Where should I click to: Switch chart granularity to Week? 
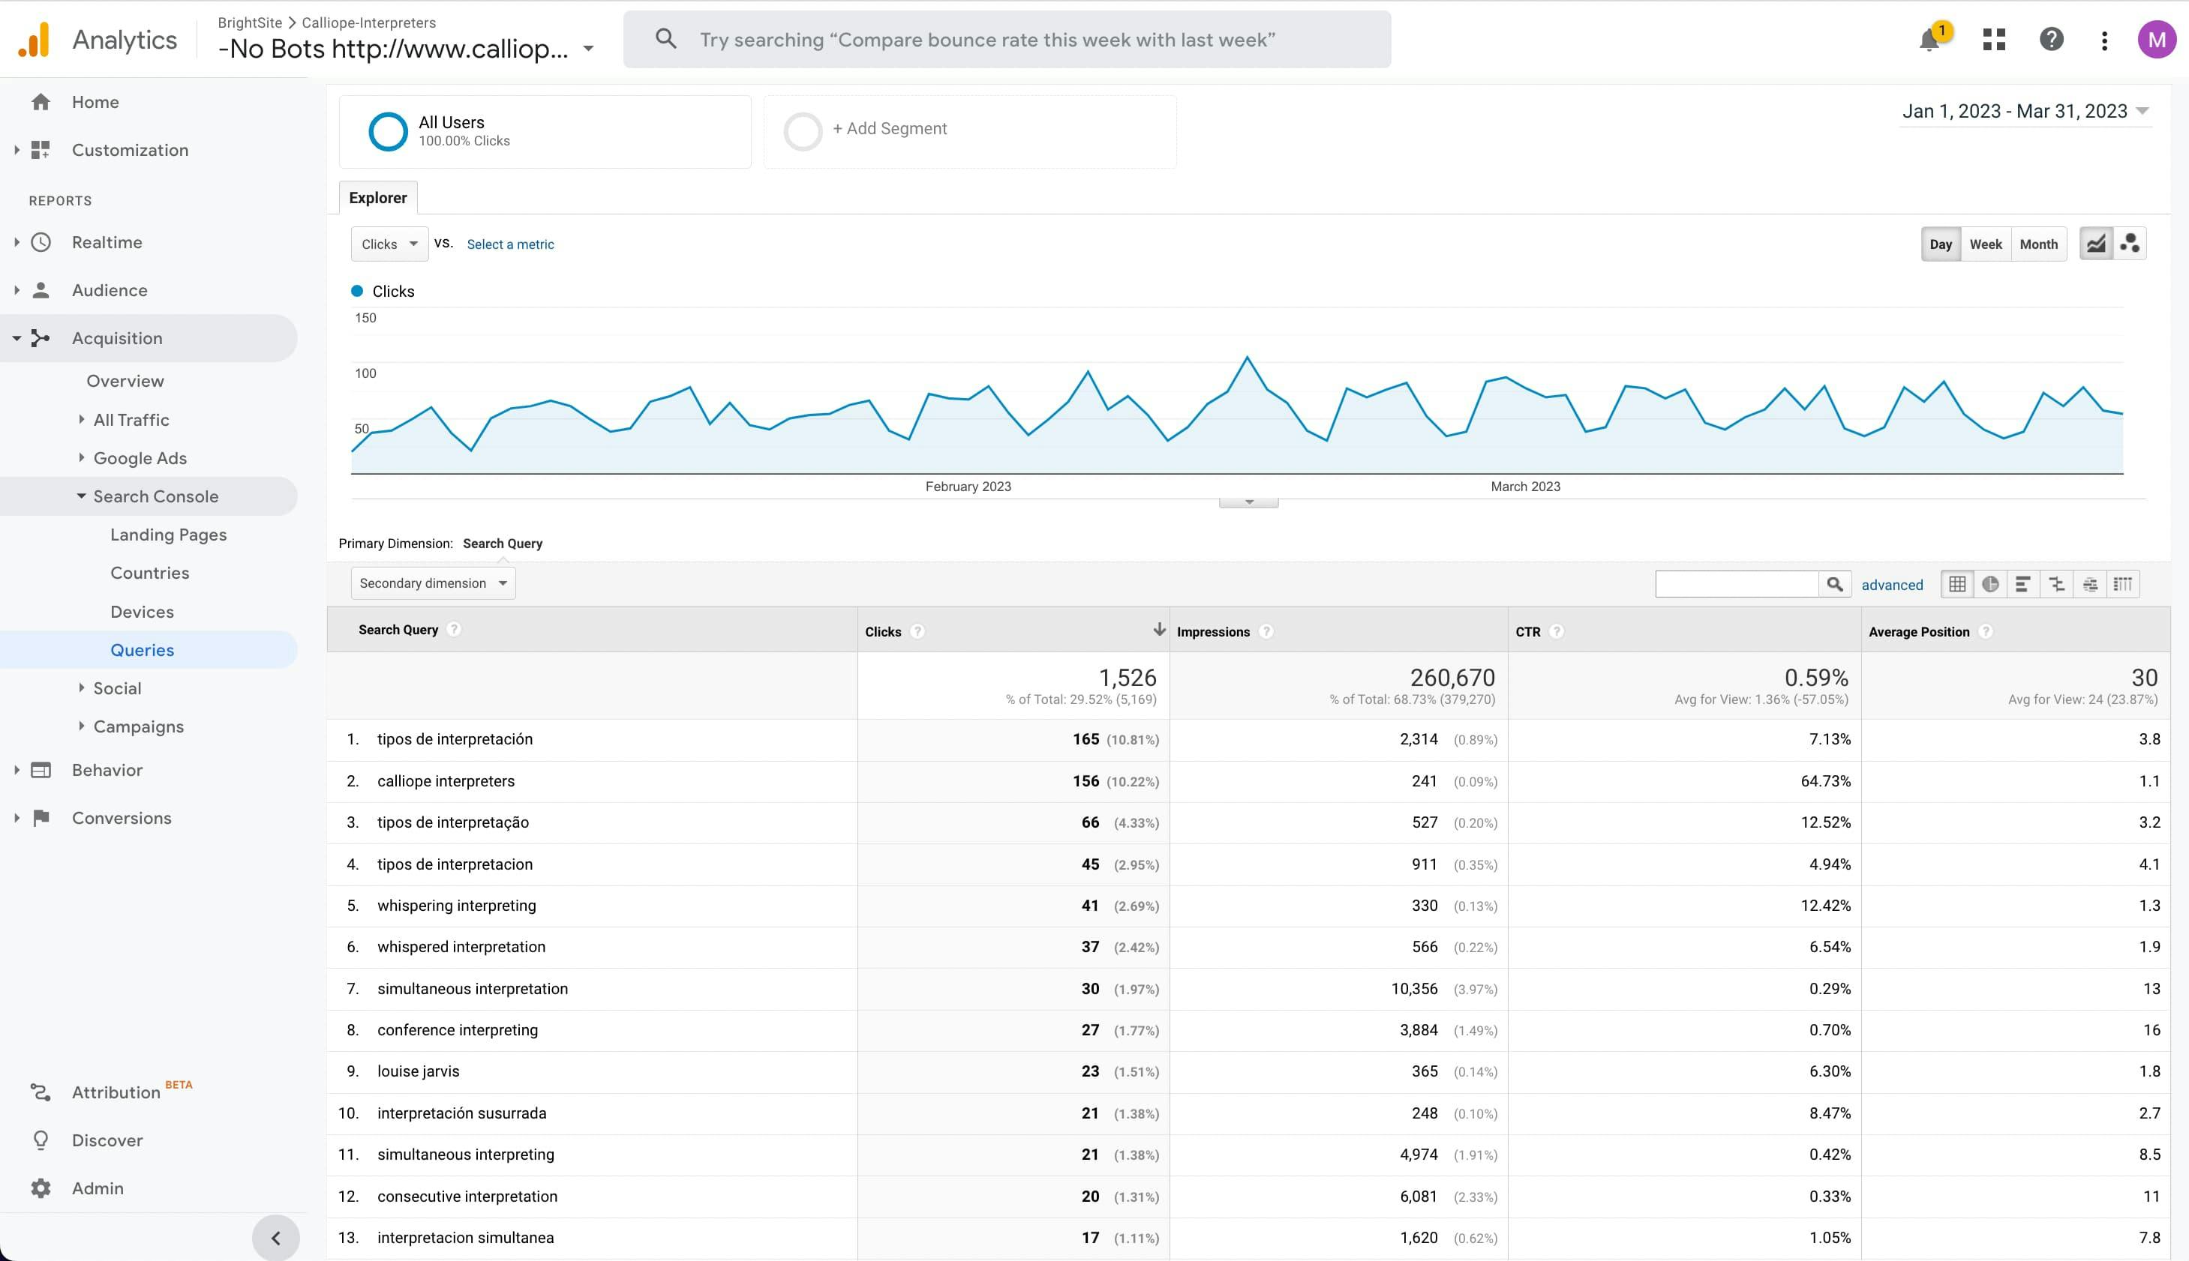click(1986, 244)
